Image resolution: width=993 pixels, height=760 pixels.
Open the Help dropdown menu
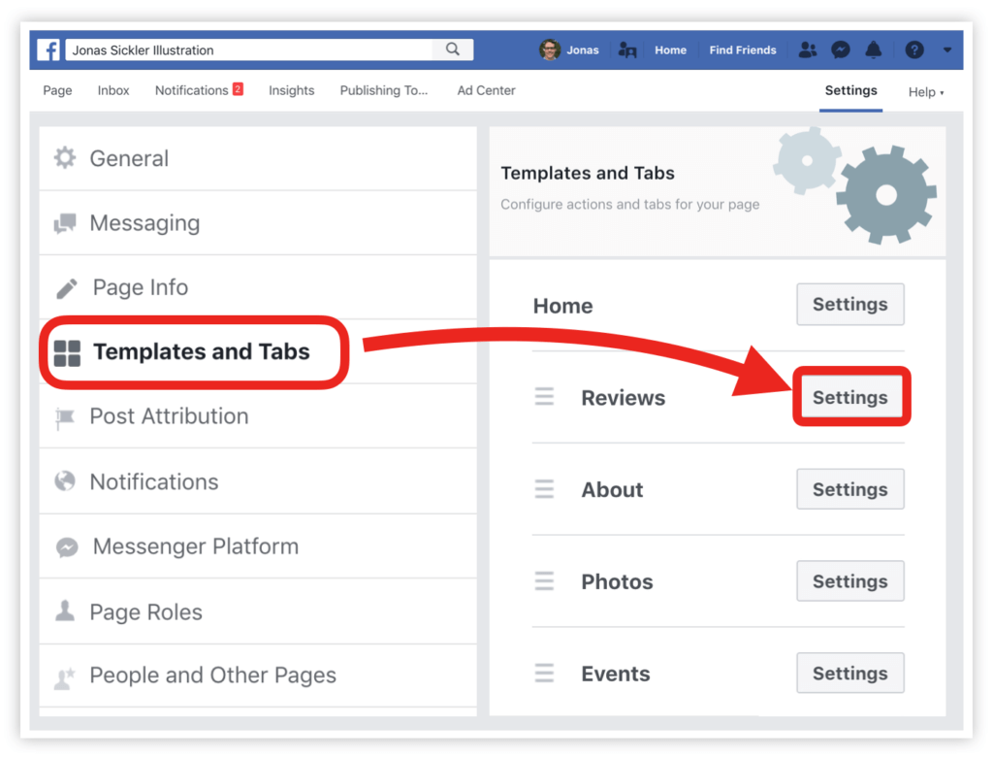tap(926, 92)
